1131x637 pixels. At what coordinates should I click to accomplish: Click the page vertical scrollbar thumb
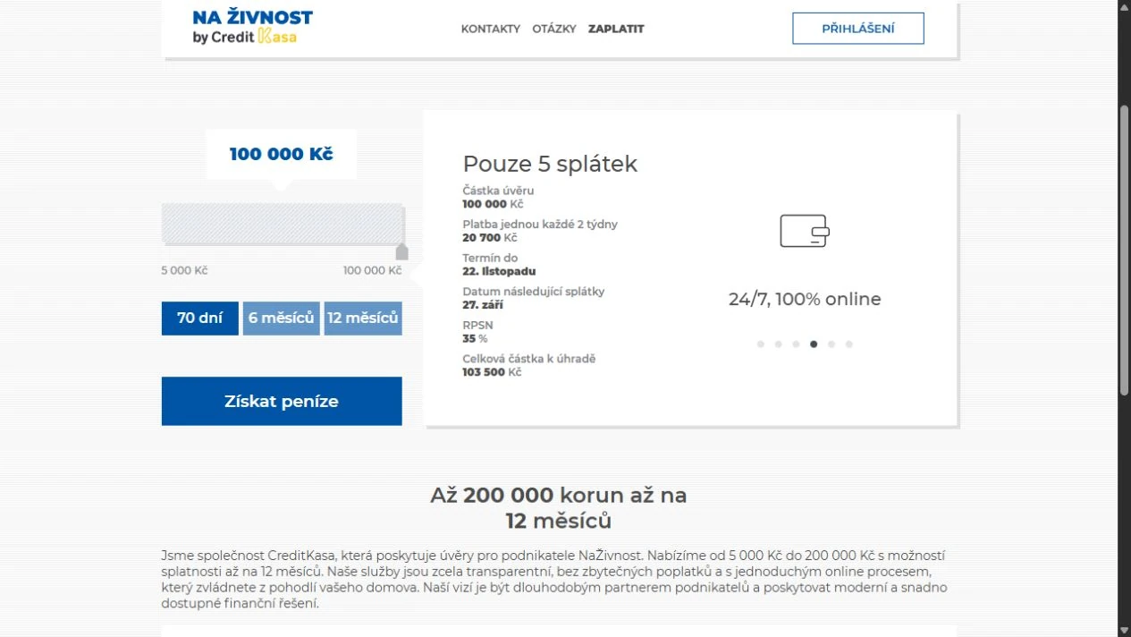[1125, 251]
